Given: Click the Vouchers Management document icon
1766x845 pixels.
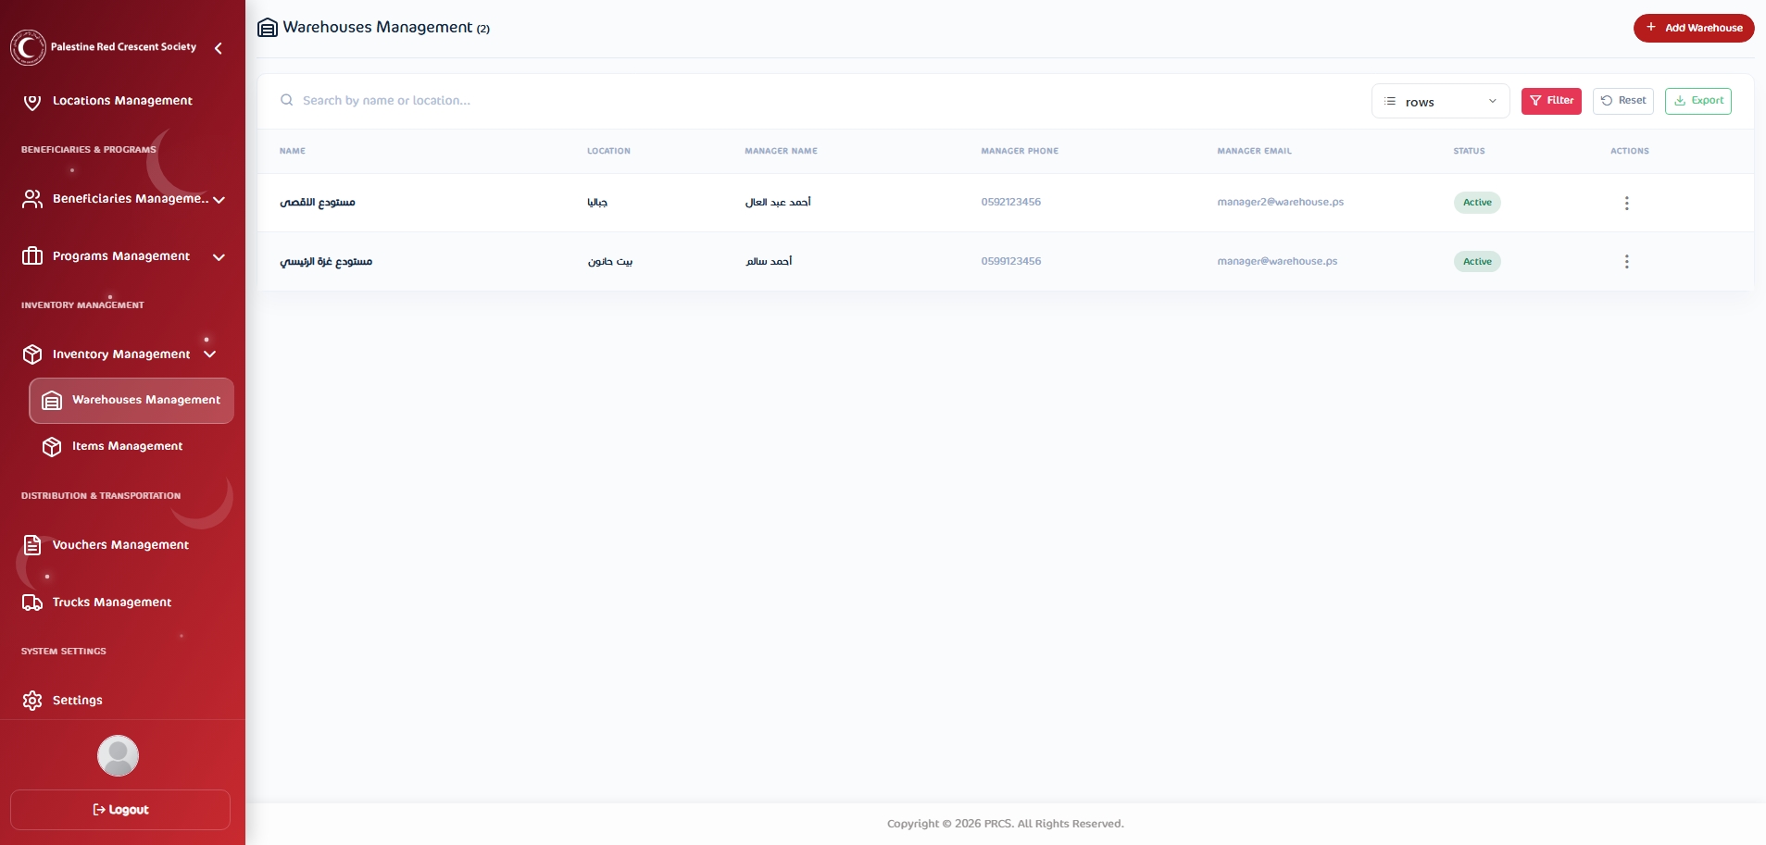Looking at the screenshot, I should pyautogui.click(x=32, y=545).
